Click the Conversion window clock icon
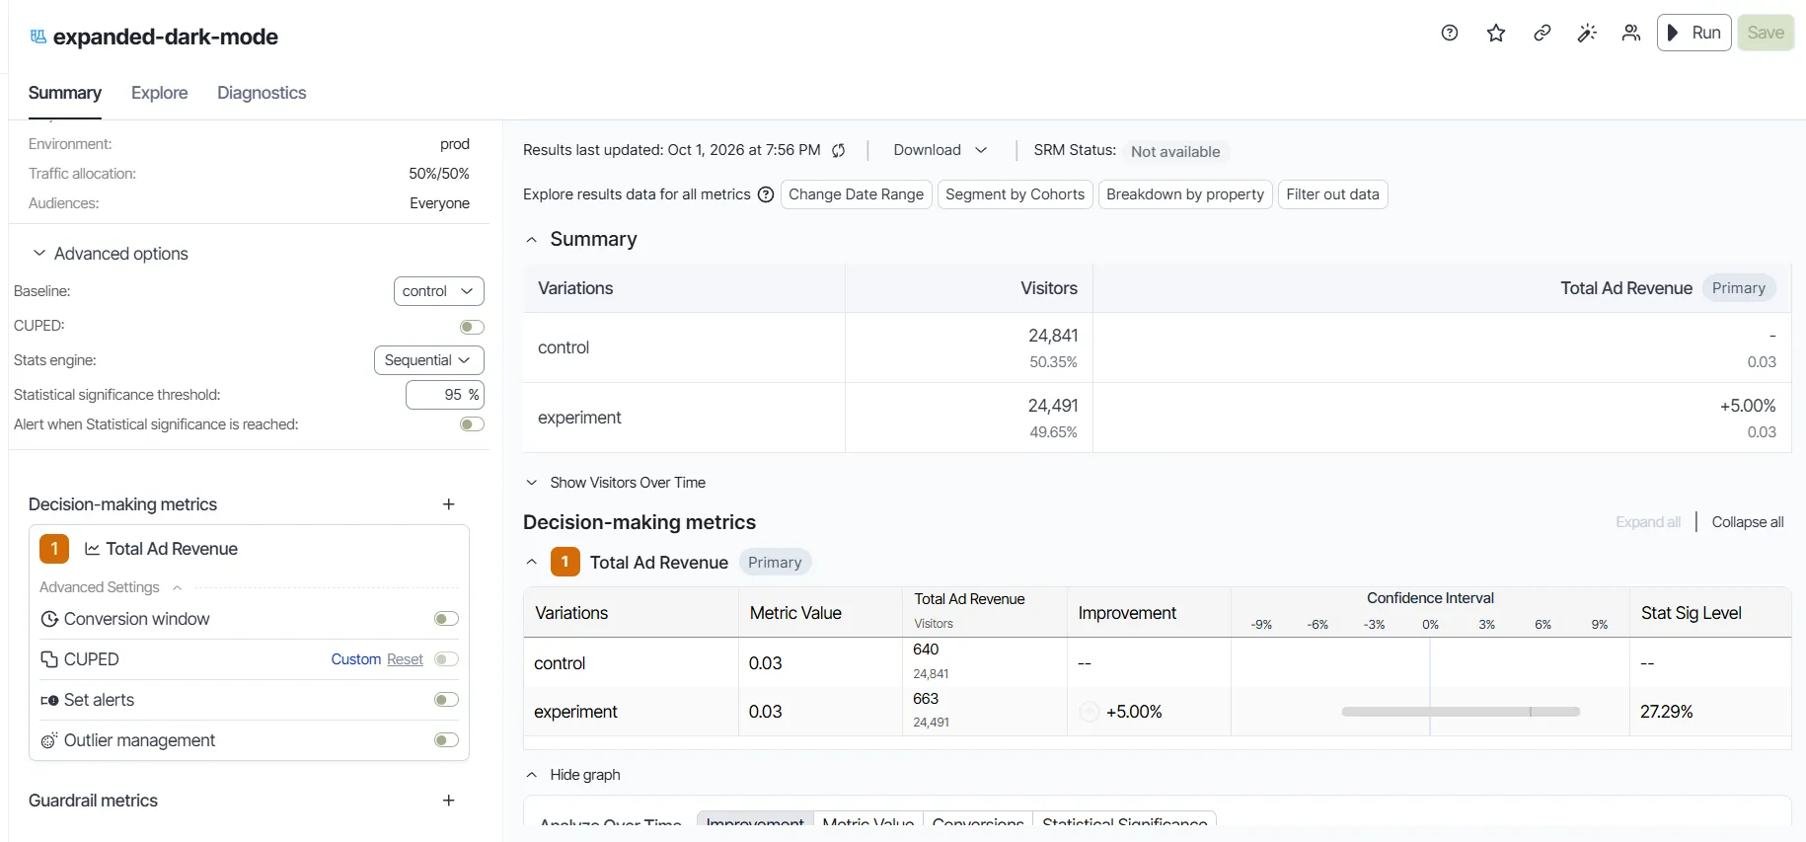This screenshot has width=1806, height=842. click(x=49, y=619)
